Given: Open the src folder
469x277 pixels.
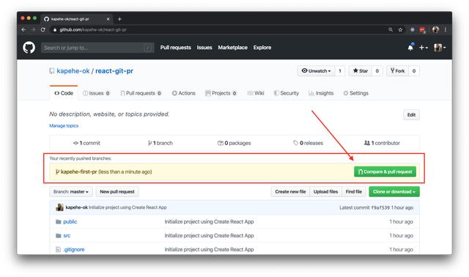Looking at the screenshot, I should [67, 236].
